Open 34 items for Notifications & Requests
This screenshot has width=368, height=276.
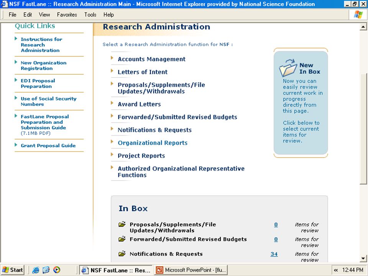click(274, 254)
